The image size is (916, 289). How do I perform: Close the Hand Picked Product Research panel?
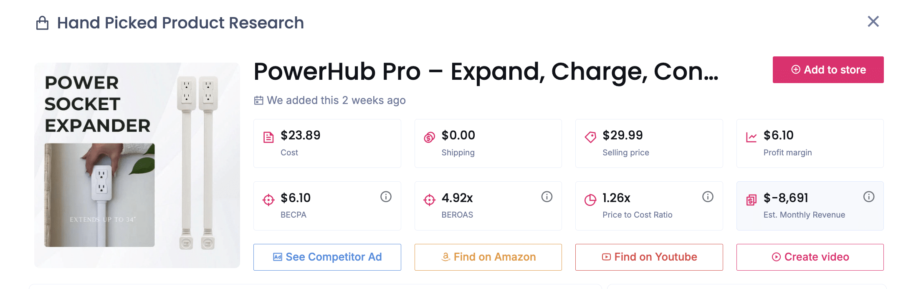(x=873, y=21)
